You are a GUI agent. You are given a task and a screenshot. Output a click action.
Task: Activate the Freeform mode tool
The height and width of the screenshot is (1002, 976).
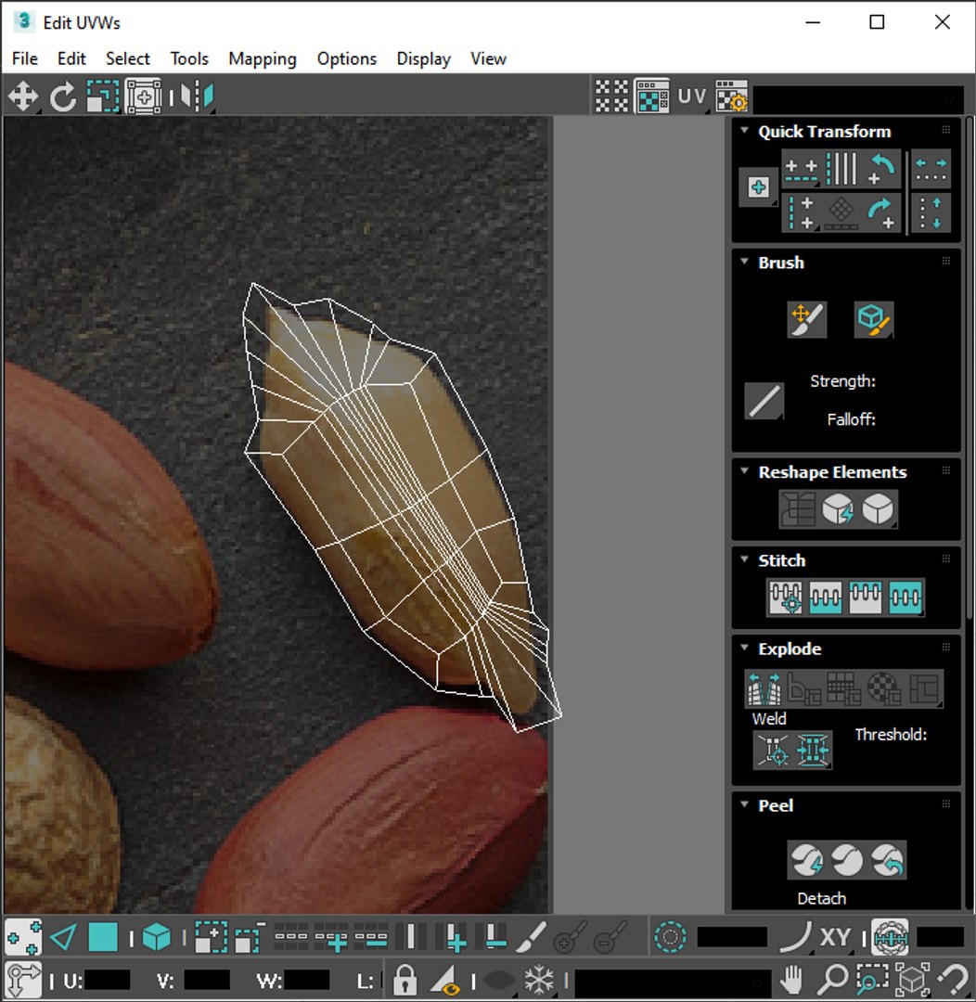click(143, 97)
